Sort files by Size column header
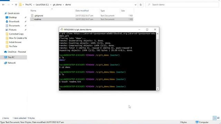Screen dimensions: 221x124 [123, 11]
